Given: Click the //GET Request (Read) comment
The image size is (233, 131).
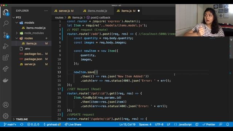Looking at the screenshot, I should [x=84, y=89].
